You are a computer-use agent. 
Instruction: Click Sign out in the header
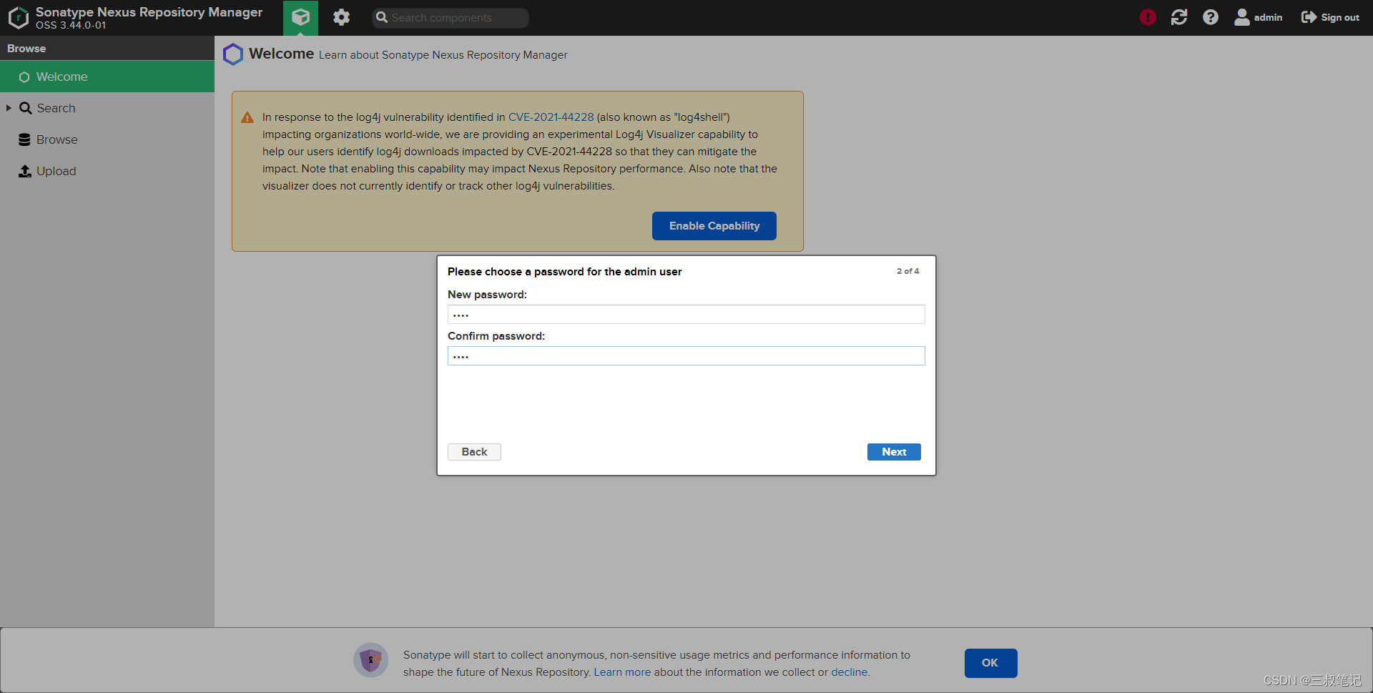click(x=1330, y=17)
